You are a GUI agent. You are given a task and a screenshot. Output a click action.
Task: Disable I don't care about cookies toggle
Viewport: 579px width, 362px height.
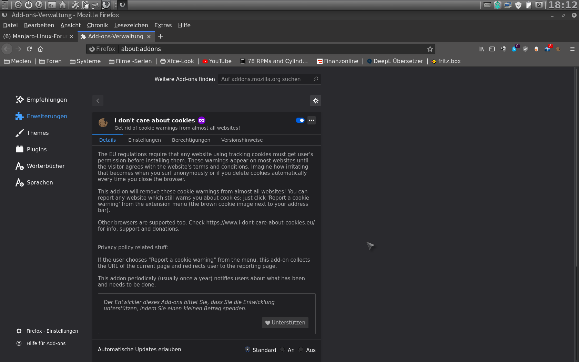pyautogui.click(x=300, y=120)
